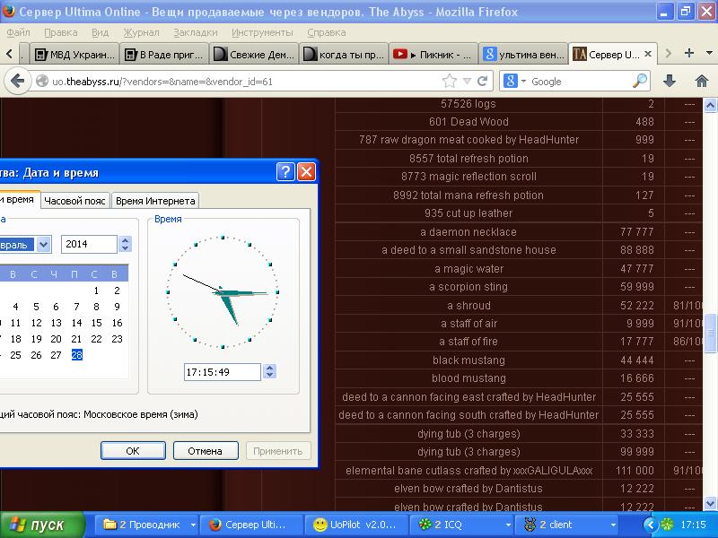Adjust time using the time spinner
This screenshot has width=718, height=538.
click(271, 371)
